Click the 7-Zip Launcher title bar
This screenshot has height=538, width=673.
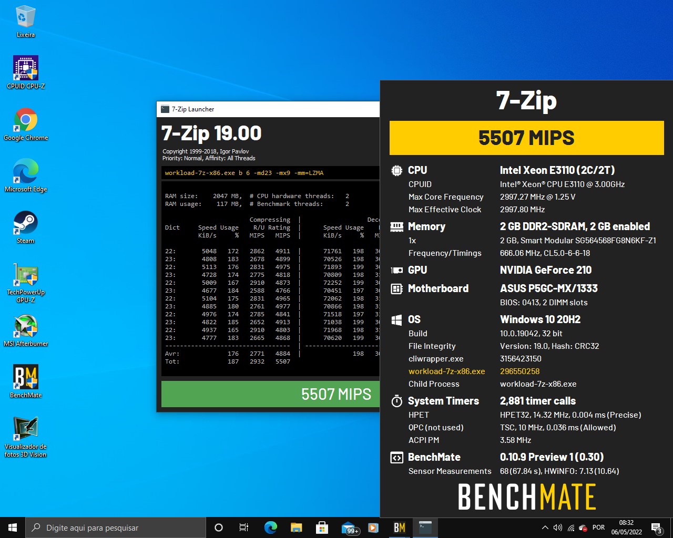pyautogui.click(x=268, y=109)
